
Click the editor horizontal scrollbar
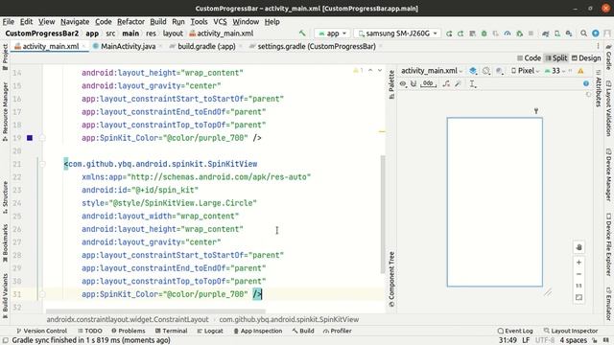(x=155, y=311)
